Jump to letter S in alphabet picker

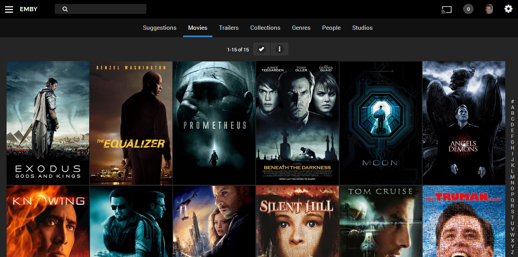pyautogui.click(x=513, y=212)
